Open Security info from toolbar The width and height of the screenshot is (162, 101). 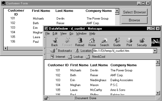coord(142,42)
